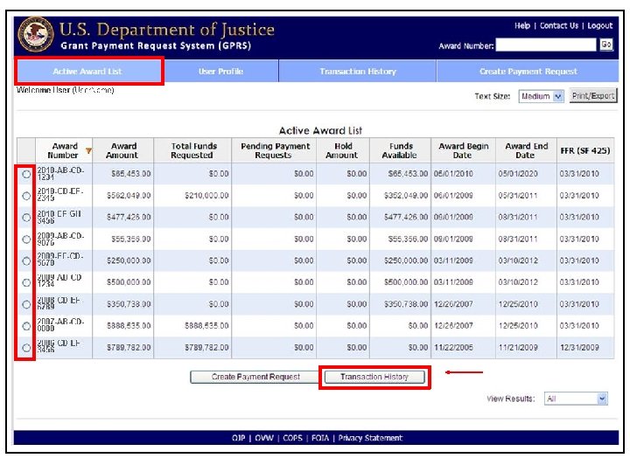
Task: Pick the radio button for the $55,356.00 award
Action: click(x=26, y=239)
